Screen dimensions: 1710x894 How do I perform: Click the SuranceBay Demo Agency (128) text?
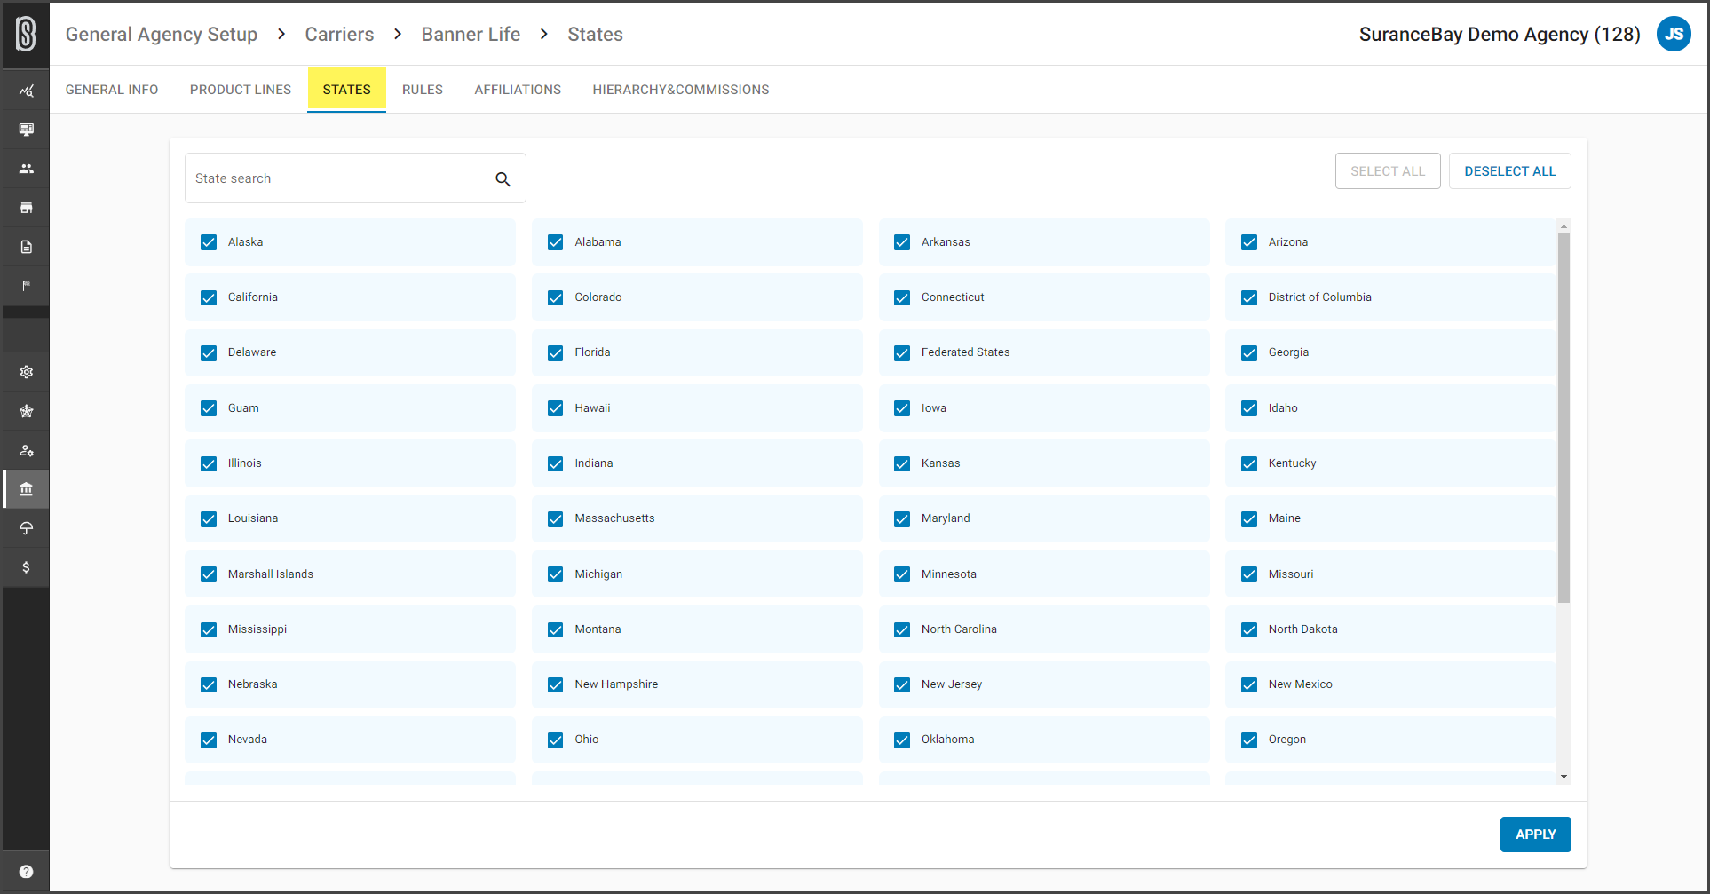(1500, 35)
